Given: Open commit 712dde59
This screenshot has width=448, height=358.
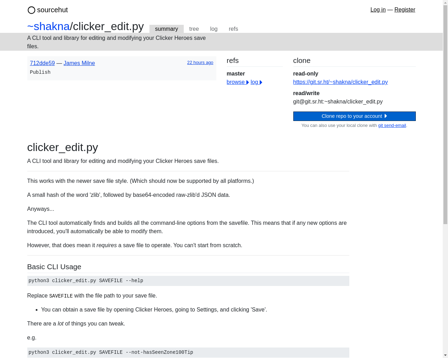Looking at the screenshot, I should 42,63.
